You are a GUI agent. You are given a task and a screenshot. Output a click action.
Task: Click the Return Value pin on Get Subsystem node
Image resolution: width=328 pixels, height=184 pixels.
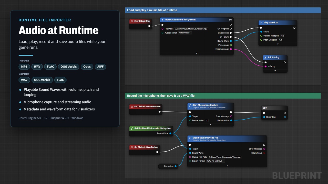170,133
